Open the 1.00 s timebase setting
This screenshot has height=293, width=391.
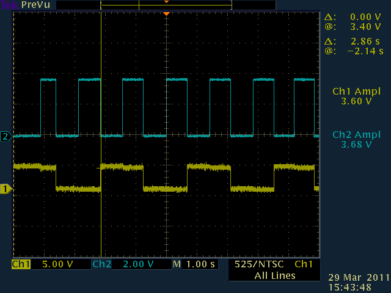tap(200, 264)
